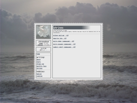Screen dimensions: 137x103
Task: Select the shrines link in sidebar
Action: [39, 68]
